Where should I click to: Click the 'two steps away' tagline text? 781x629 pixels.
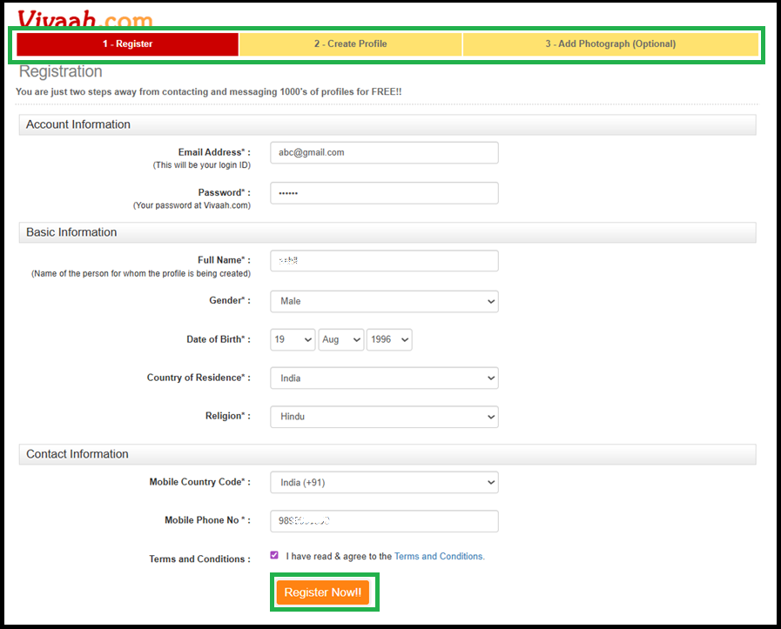click(209, 92)
